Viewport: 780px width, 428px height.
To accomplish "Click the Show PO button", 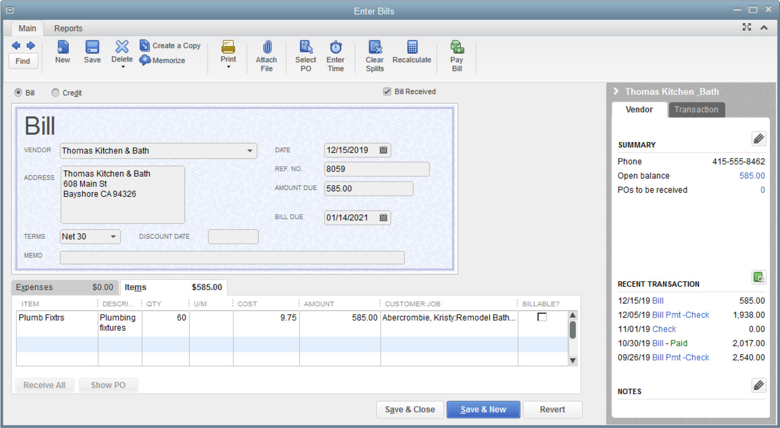I will 108,385.
